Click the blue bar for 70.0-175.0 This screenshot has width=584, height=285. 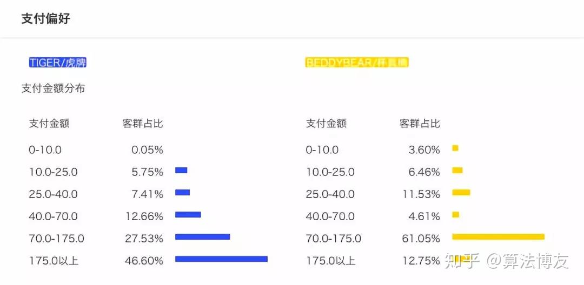(x=203, y=237)
